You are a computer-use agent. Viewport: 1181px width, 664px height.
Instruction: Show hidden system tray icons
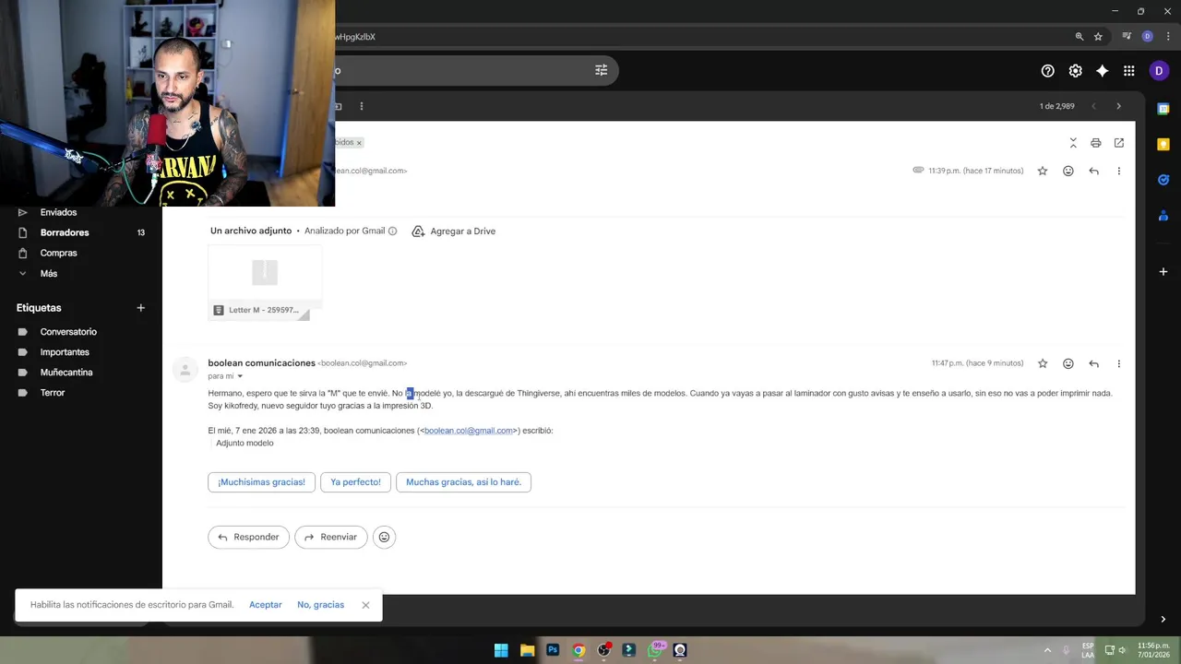1047,650
